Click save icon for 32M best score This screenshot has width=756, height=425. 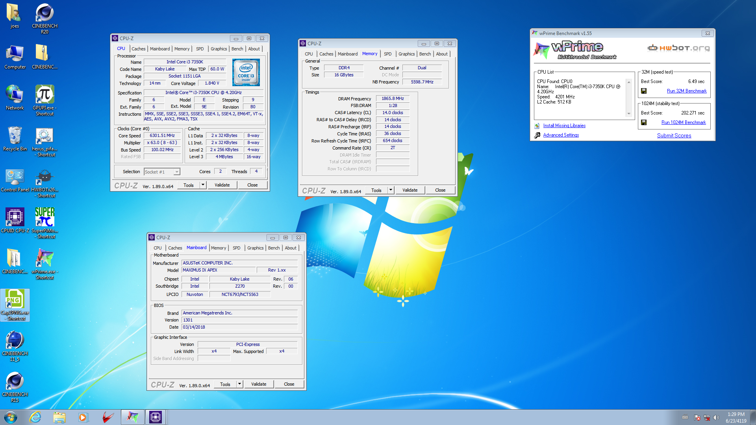(x=644, y=91)
